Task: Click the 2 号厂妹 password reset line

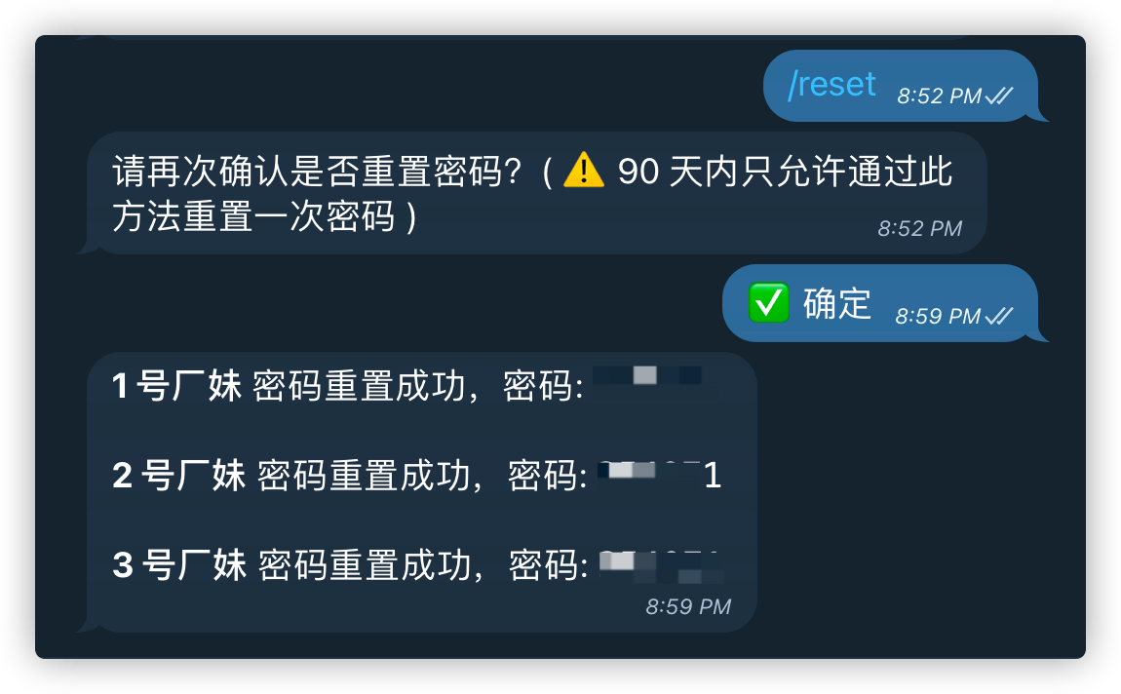Action: [417, 476]
